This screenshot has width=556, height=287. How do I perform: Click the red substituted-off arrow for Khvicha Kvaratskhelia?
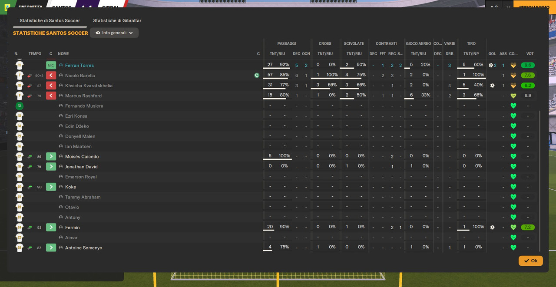[51, 86]
